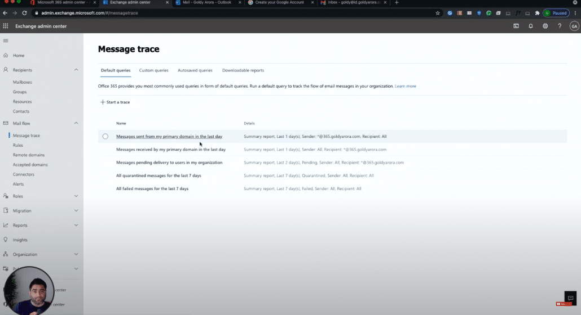Open Messages pending delivery query
Viewport: 581px width, 315px height.
pos(169,163)
